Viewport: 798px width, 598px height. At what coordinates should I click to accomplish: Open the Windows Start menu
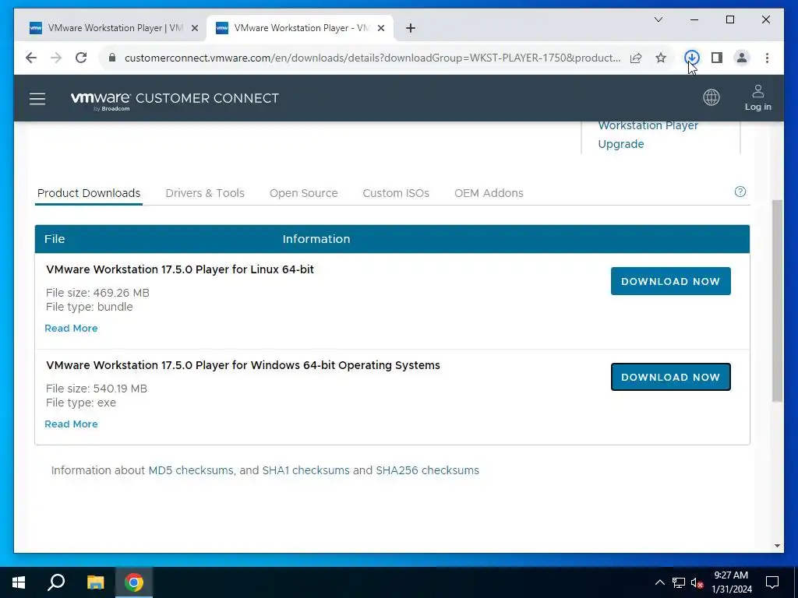[x=19, y=582]
